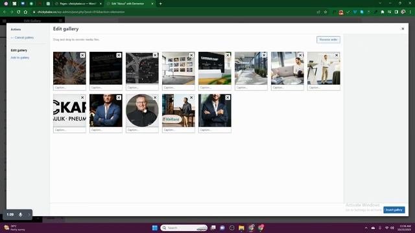This screenshot has width=415, height=233.
Task: Select the navy suit crossed arms thumbnail
Action: click(215, 111)
